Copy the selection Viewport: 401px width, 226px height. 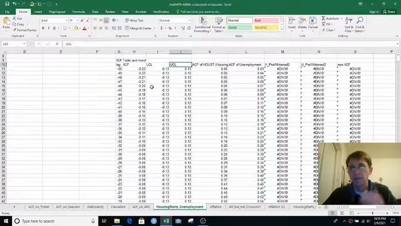(18, 24)
